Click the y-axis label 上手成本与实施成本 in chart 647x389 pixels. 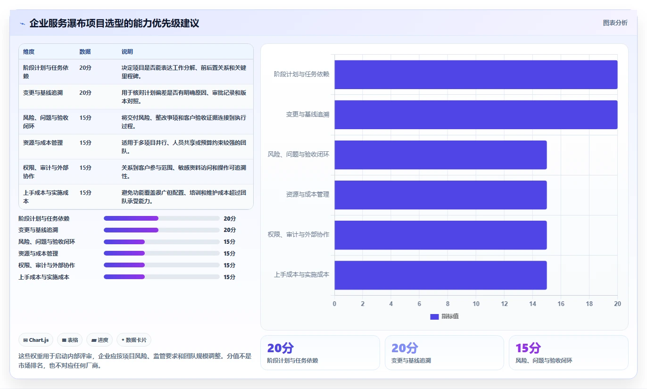click(x=302, y=274)
